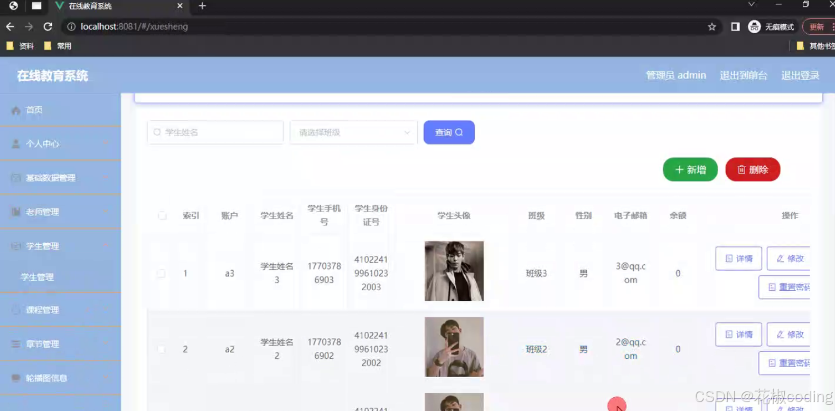Click the green 新增 add button
Image resolution: width=835 pixels, height=411 pixels.
coord(690,169)
